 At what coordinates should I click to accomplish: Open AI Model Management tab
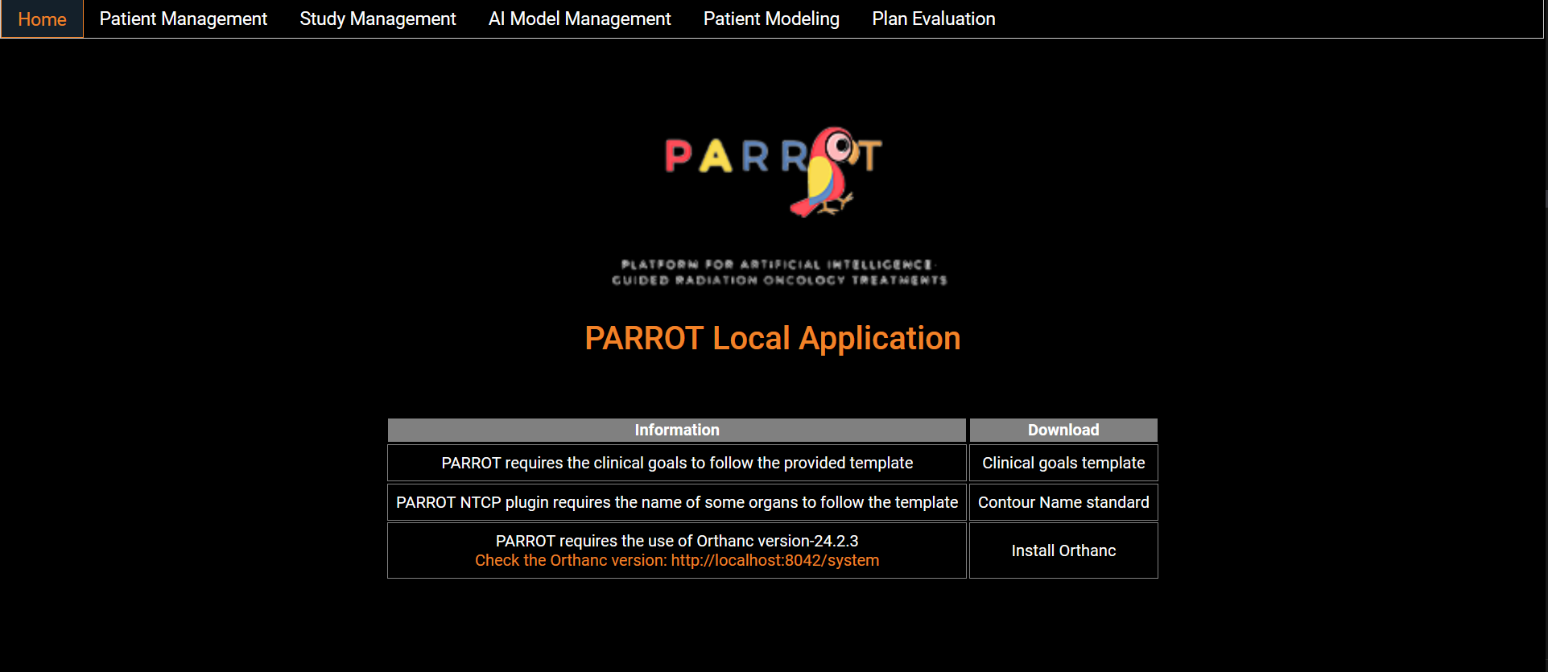click(x=579, y=19)
